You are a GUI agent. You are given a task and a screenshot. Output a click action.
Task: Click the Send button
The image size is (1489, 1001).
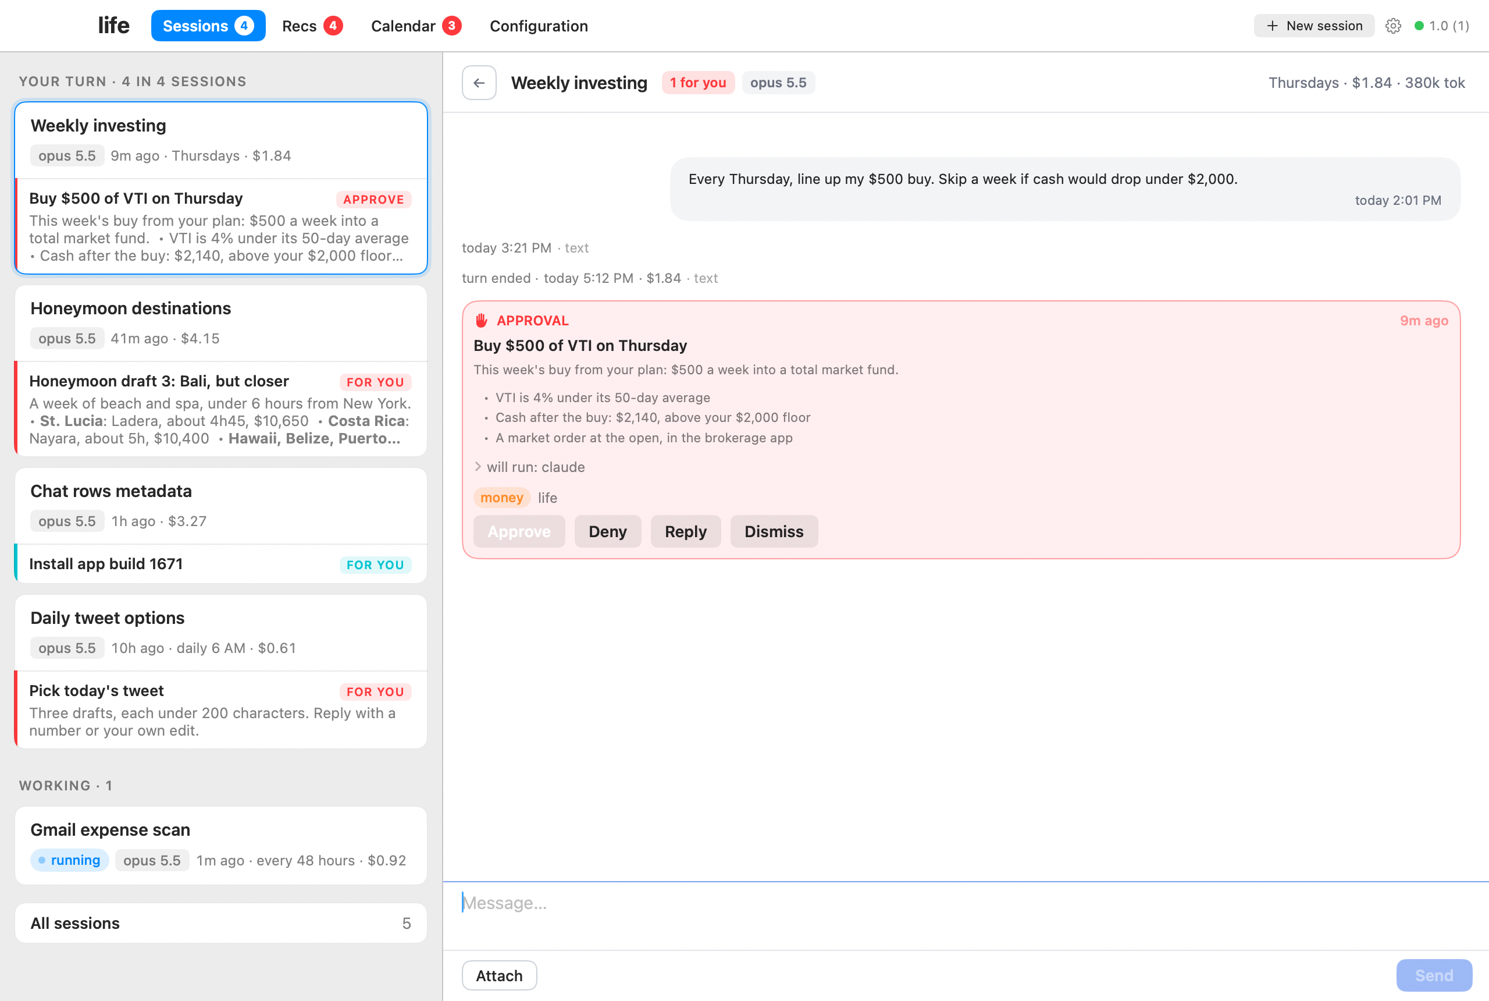[1434, 975]
